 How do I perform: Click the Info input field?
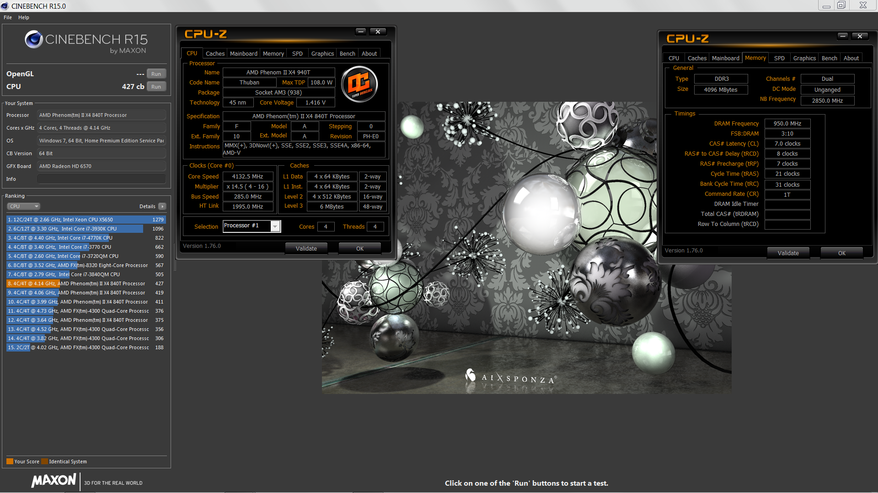102,179
